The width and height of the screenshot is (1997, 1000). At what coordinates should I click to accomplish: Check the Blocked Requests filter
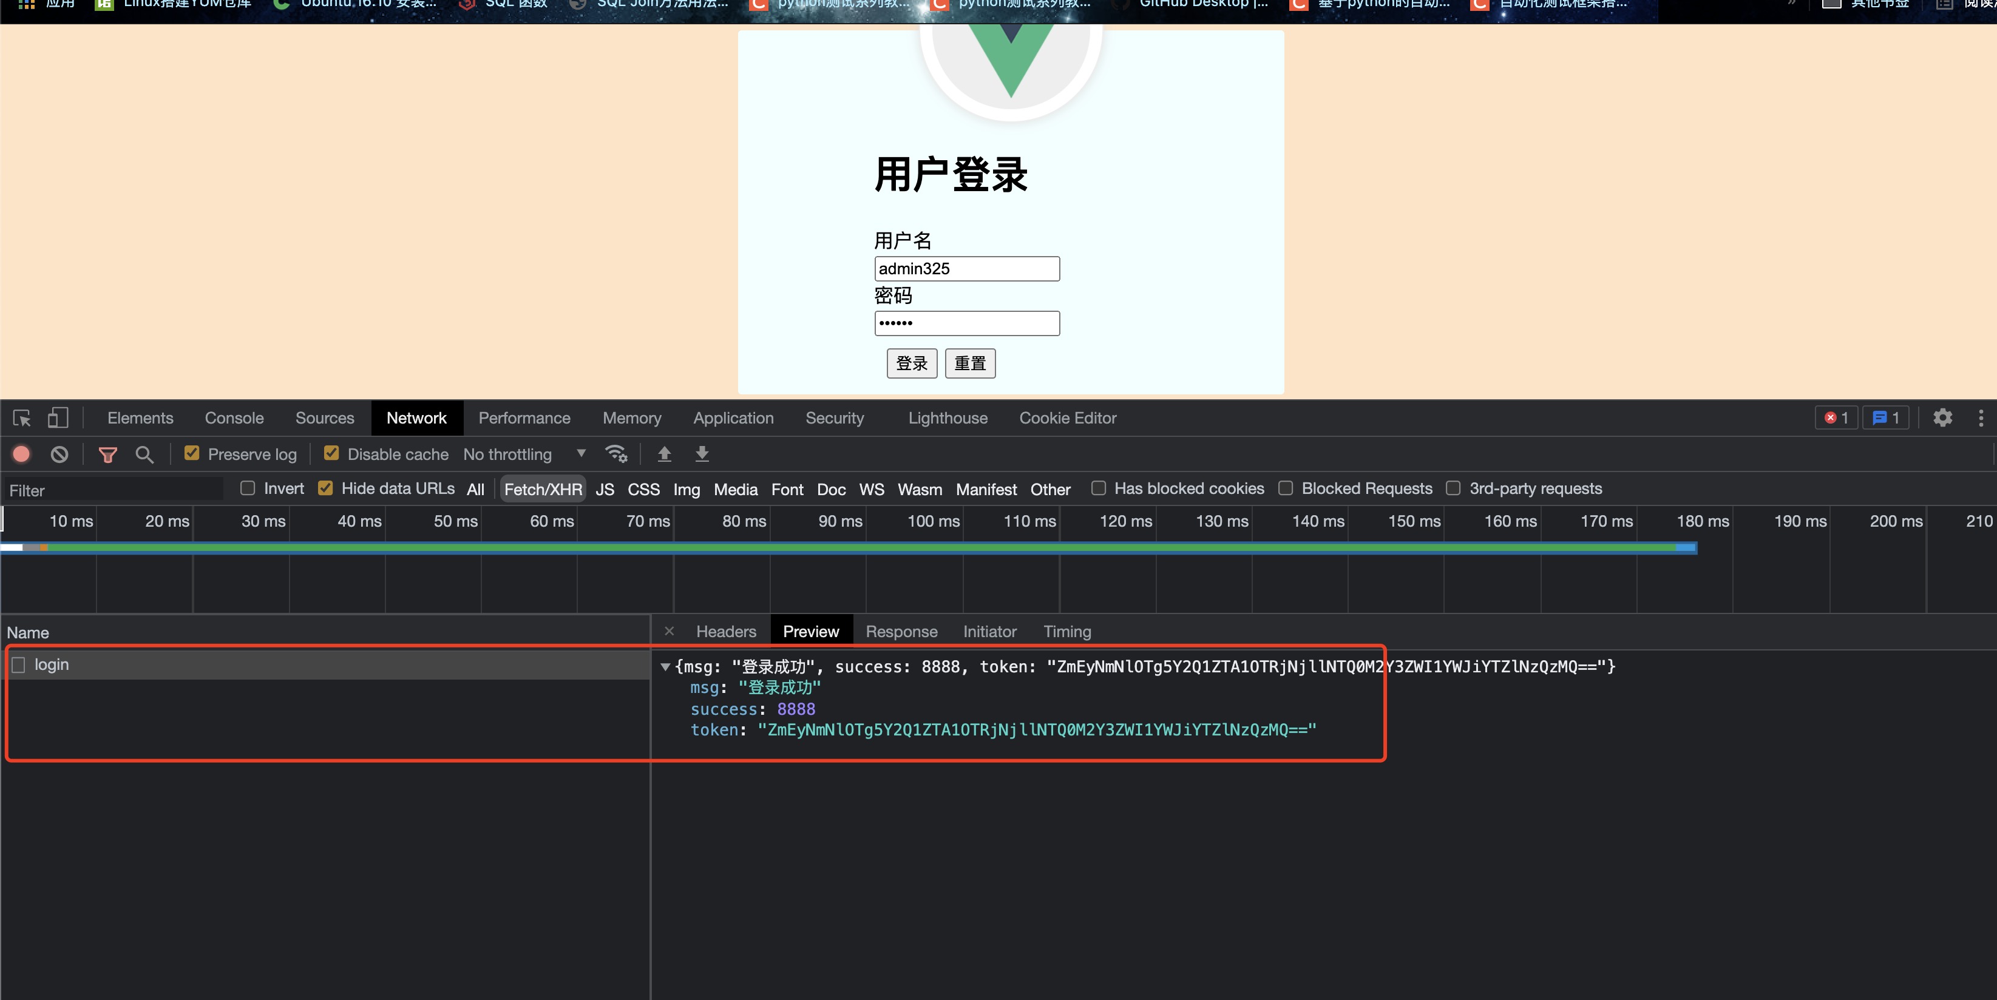click(x=1286, y=488)
